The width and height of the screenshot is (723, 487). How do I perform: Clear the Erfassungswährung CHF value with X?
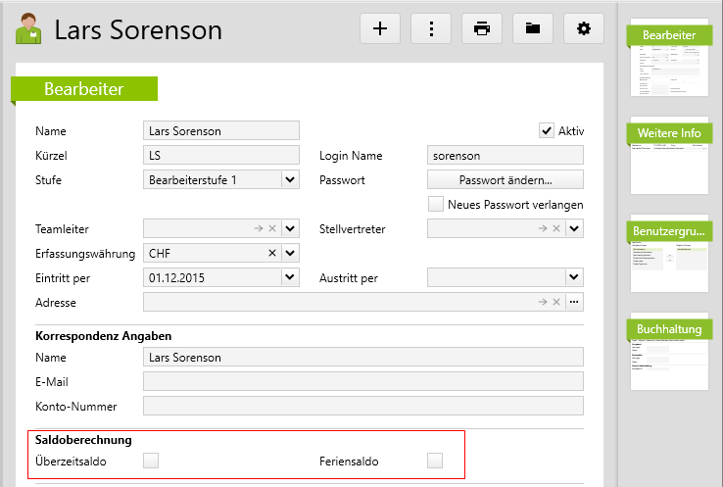tap(272, 254)
